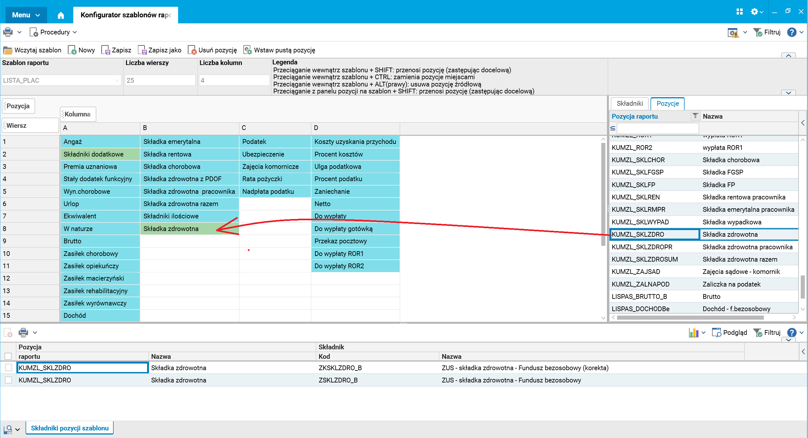
Task: Select the Składniki pozycji szablonu tab
Action: coord(69,428)
